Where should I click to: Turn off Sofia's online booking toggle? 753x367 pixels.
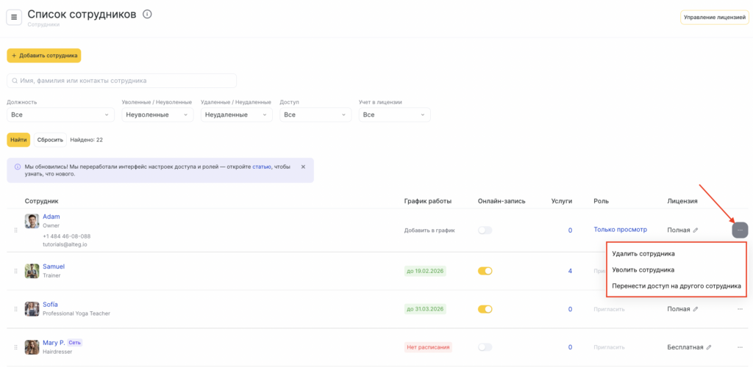click(485, 309)
